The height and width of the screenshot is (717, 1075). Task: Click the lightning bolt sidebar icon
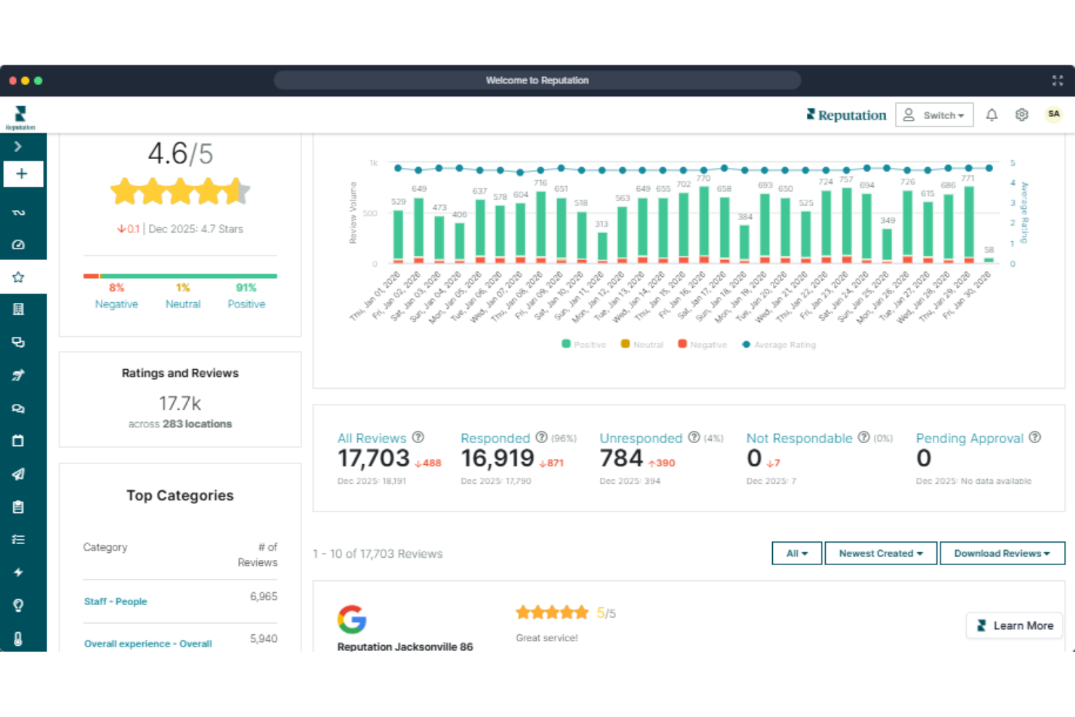click(19, 572)
